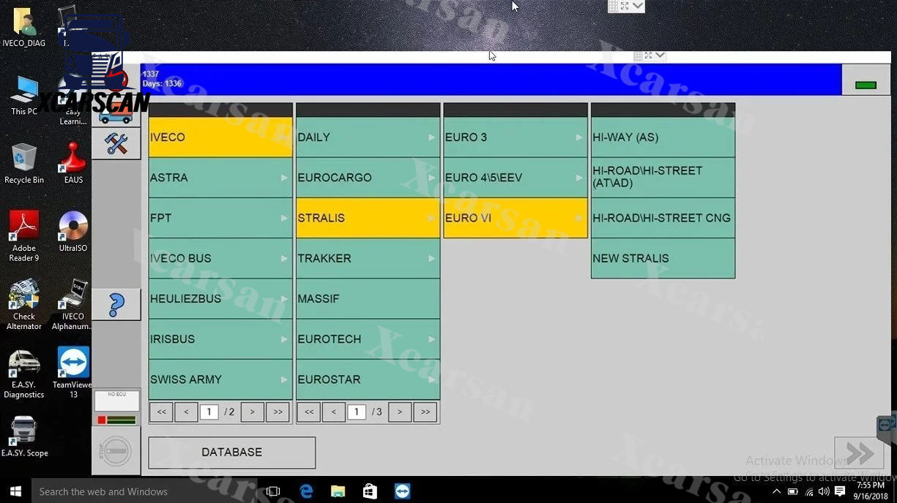The image size is (897, 503).
Task: Expand TRAKKER submenu arrow
Action: click(x=431, y=258)
